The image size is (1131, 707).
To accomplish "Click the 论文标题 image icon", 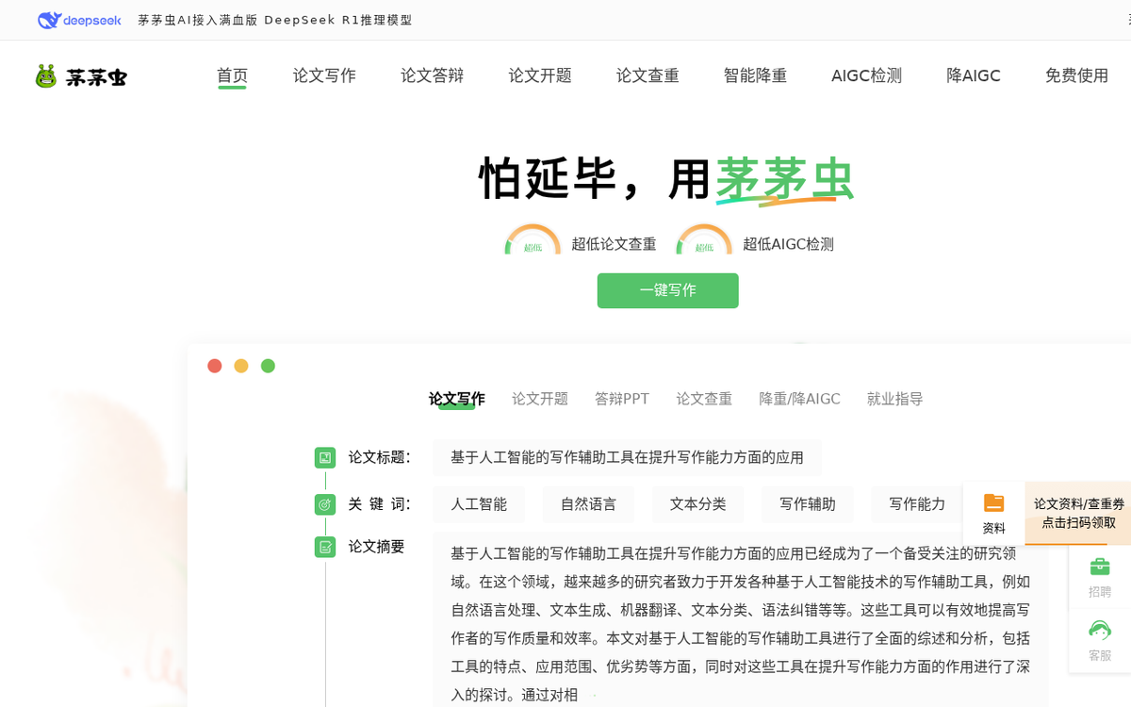I will pos(325,457).
